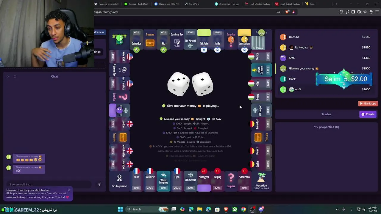Select the Tel Aviv property tile

coord(204,40)
